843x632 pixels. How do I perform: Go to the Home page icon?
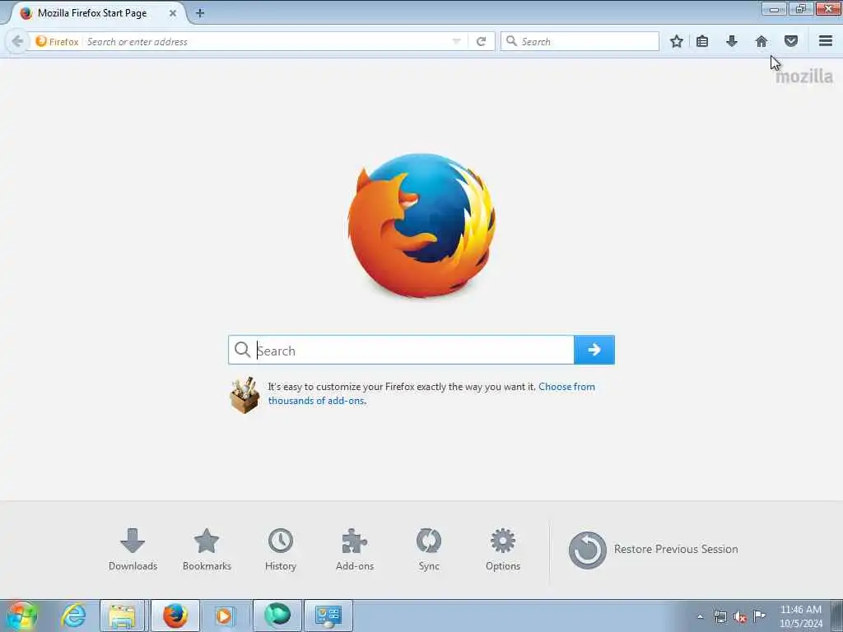pyautogui.click(x=761, y=41)
